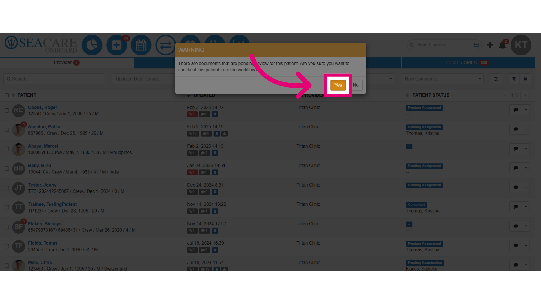Screen dimensions: 541x304
Task: Check the Abaya, Marcel row checkbox
Action: click(7, 149)
